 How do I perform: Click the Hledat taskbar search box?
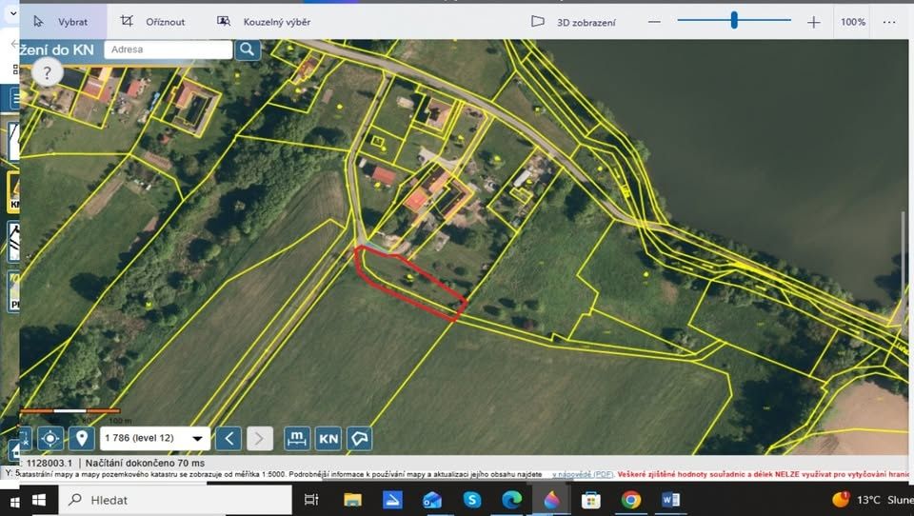pos(175,500)
